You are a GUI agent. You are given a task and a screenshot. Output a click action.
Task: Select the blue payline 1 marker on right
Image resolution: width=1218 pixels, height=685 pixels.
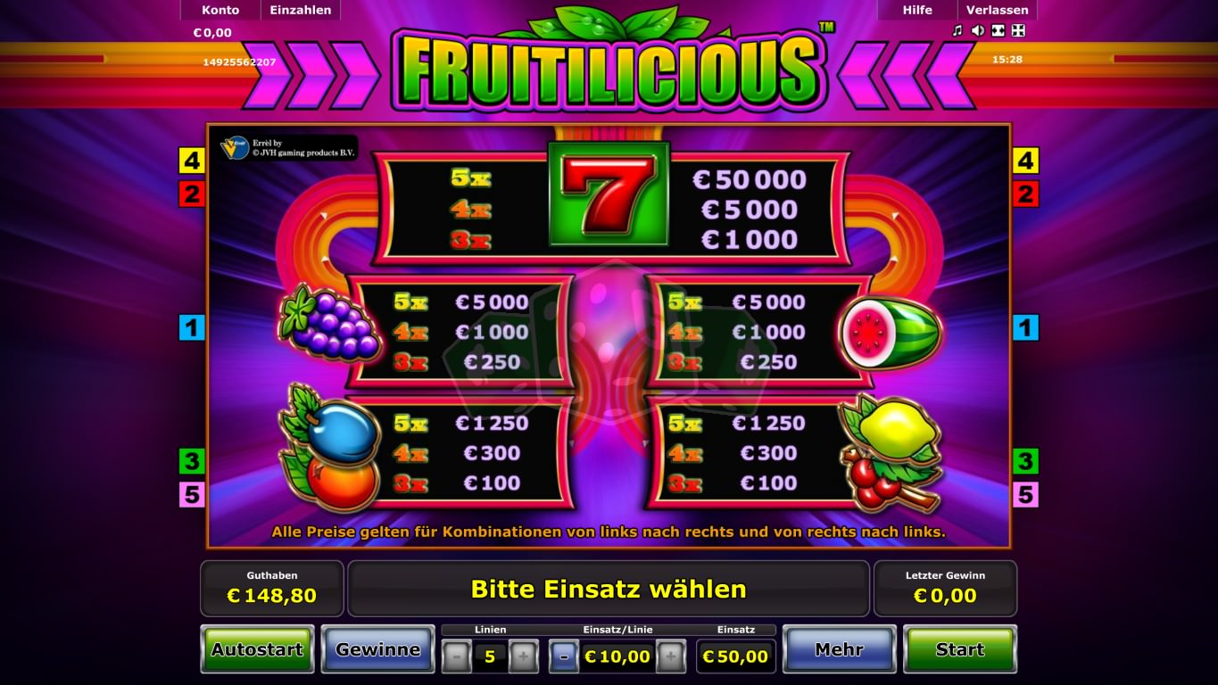[1025, 327]
